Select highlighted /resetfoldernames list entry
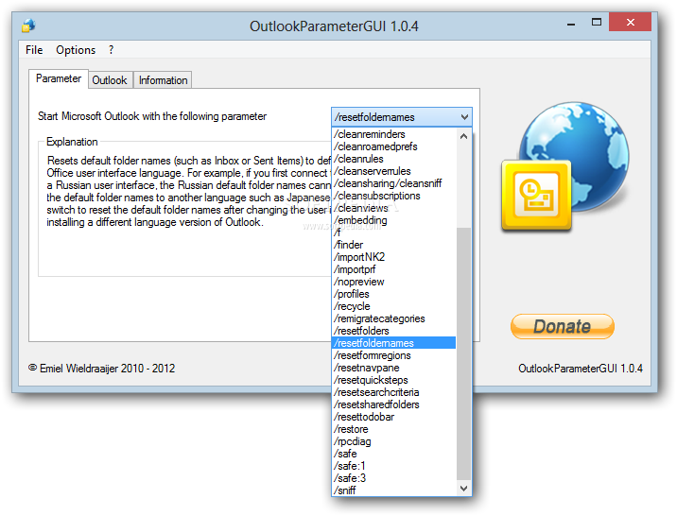The width and height of the screenshot is (677, 516). 393,343
